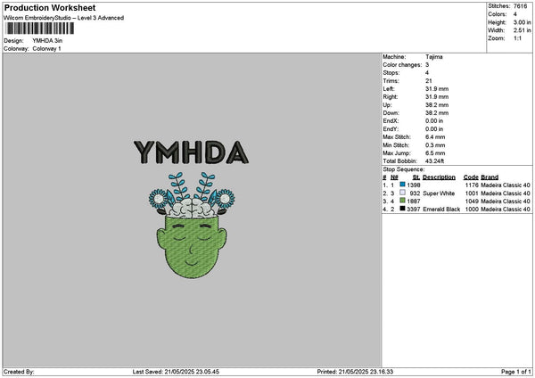Click the Emerald Black thread swatch

click(x=402, y=209)
